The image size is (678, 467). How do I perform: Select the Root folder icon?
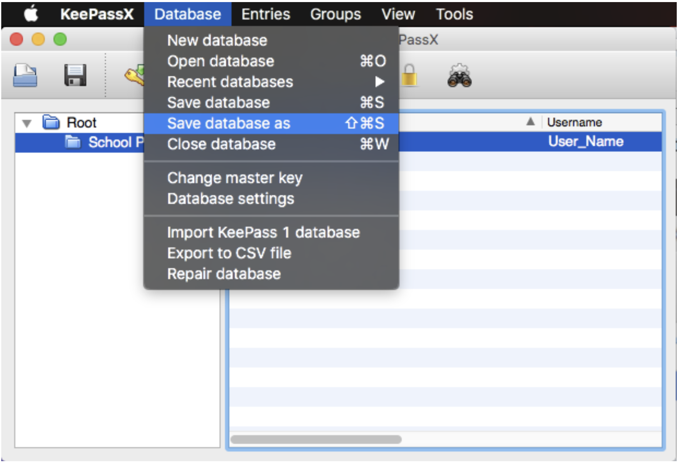click(x=51, y=122)
